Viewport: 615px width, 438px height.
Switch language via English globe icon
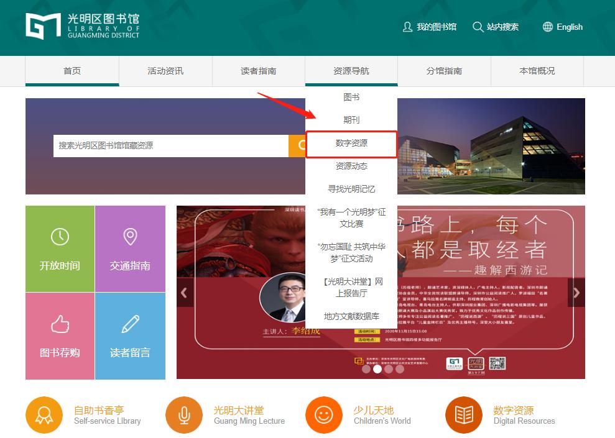click(x=547, y=27)
